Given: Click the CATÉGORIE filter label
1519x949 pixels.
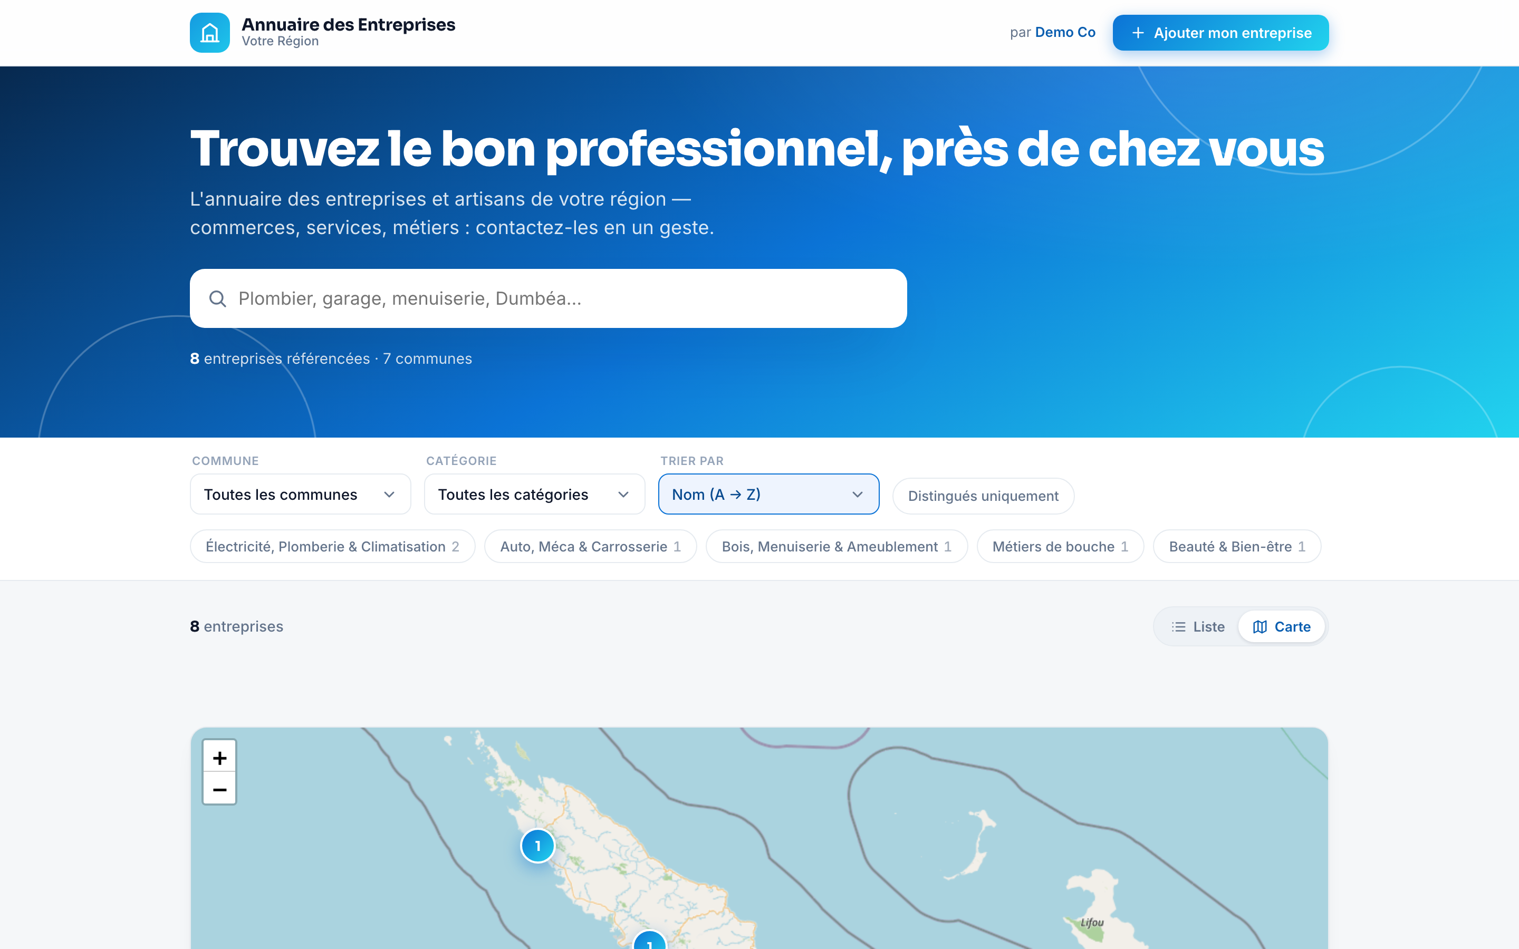Looking at the screenshot, I should 462,461.
